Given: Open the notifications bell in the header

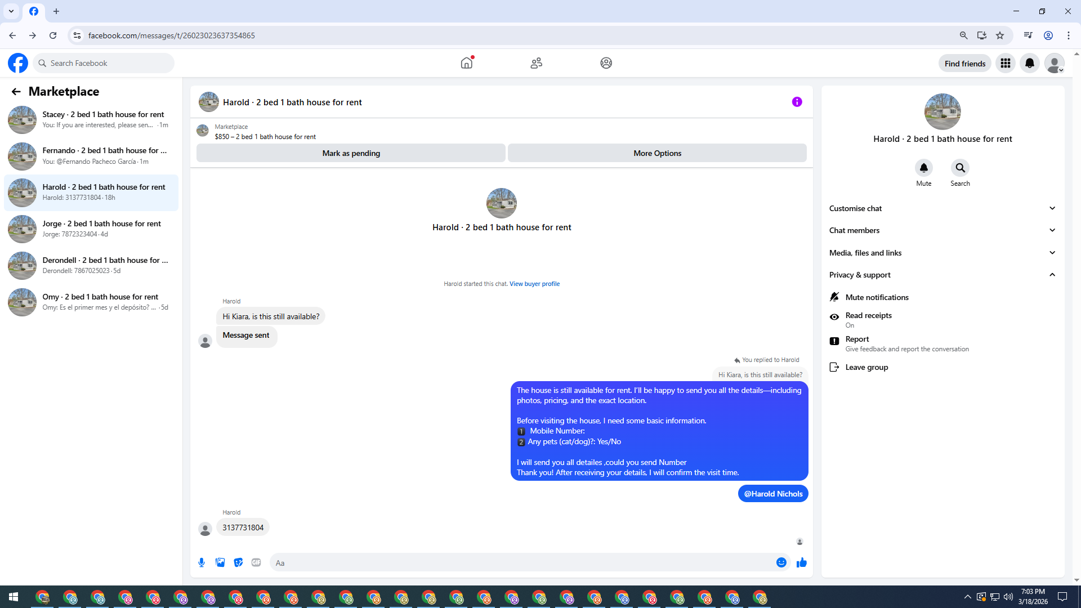Looking at the screenshot, I should (1029, 63).
